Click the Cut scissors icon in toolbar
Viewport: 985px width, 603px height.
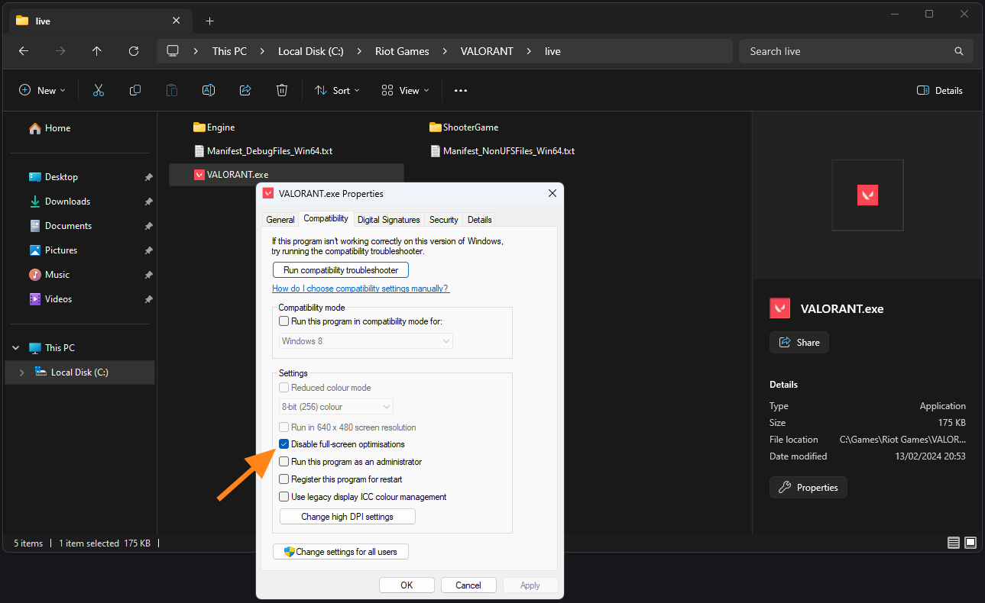(99, 90)
